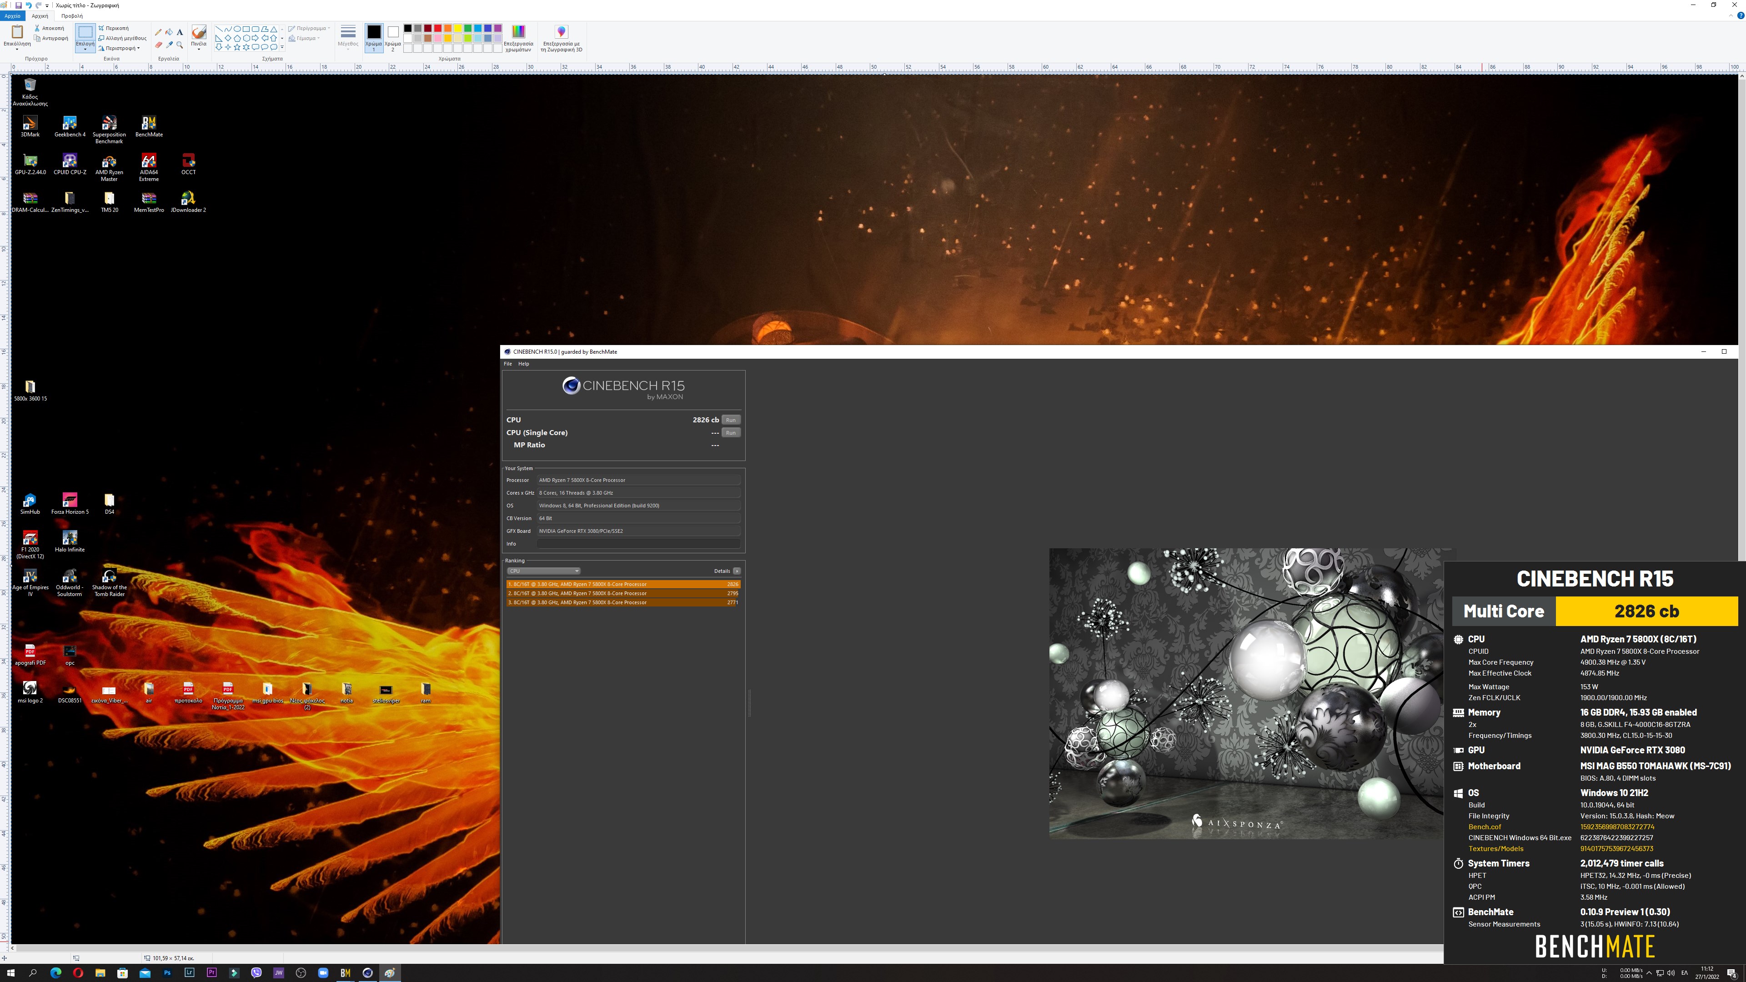Choose the Triangle shape
Screen dimensions: 1746x982
tap(274, 29)
